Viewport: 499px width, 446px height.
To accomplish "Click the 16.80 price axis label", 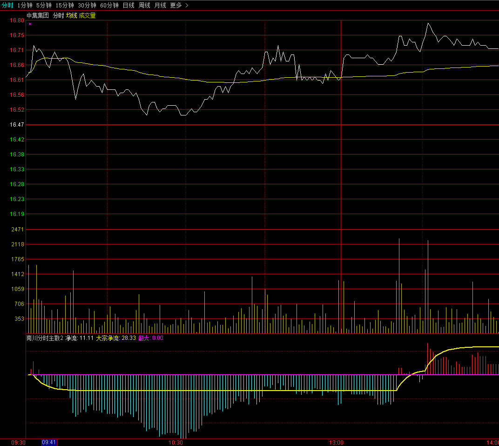I will [x=17, y=20].
